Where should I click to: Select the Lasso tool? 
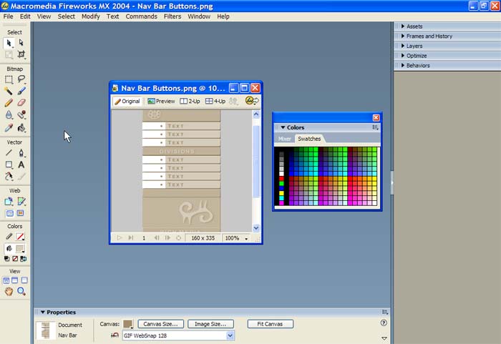21,79
